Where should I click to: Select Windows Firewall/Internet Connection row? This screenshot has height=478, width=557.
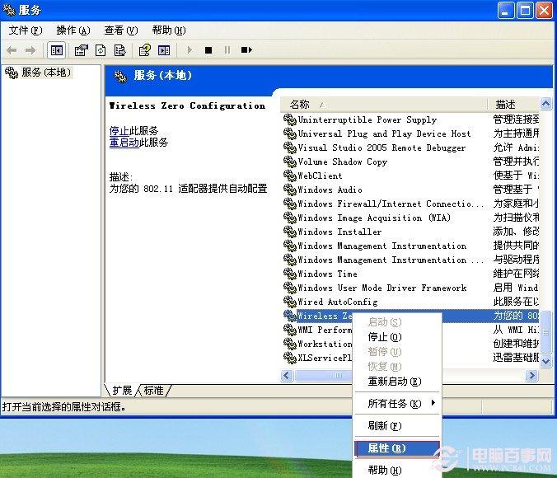411,204
